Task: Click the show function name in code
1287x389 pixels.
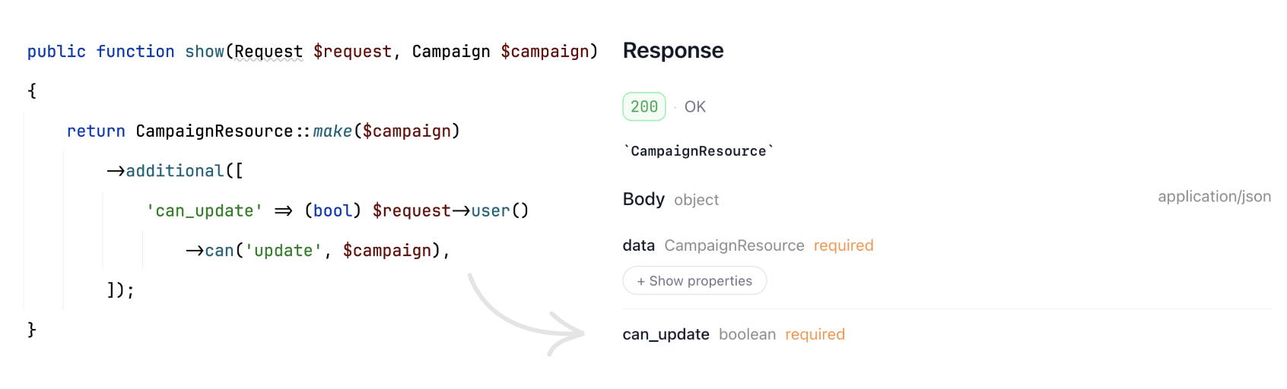Action: pos(205,52)
